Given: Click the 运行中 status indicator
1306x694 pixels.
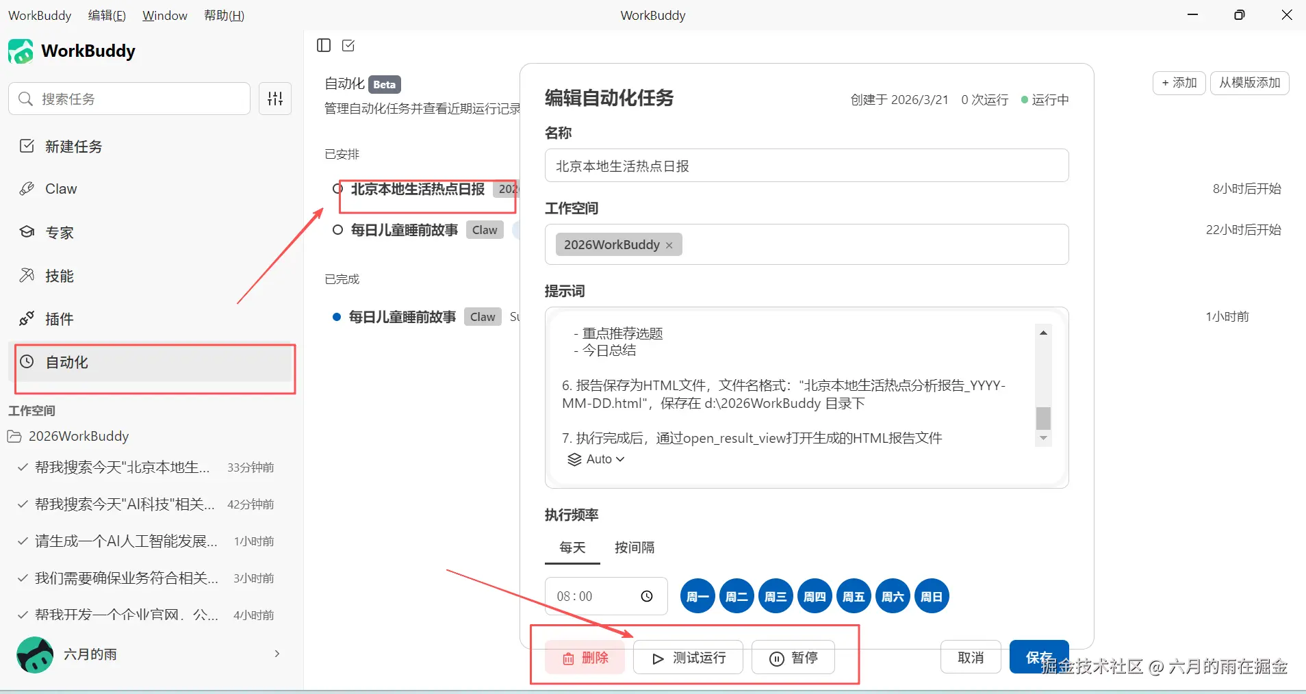Looking at the screenshot, I should coord(1045,100).
